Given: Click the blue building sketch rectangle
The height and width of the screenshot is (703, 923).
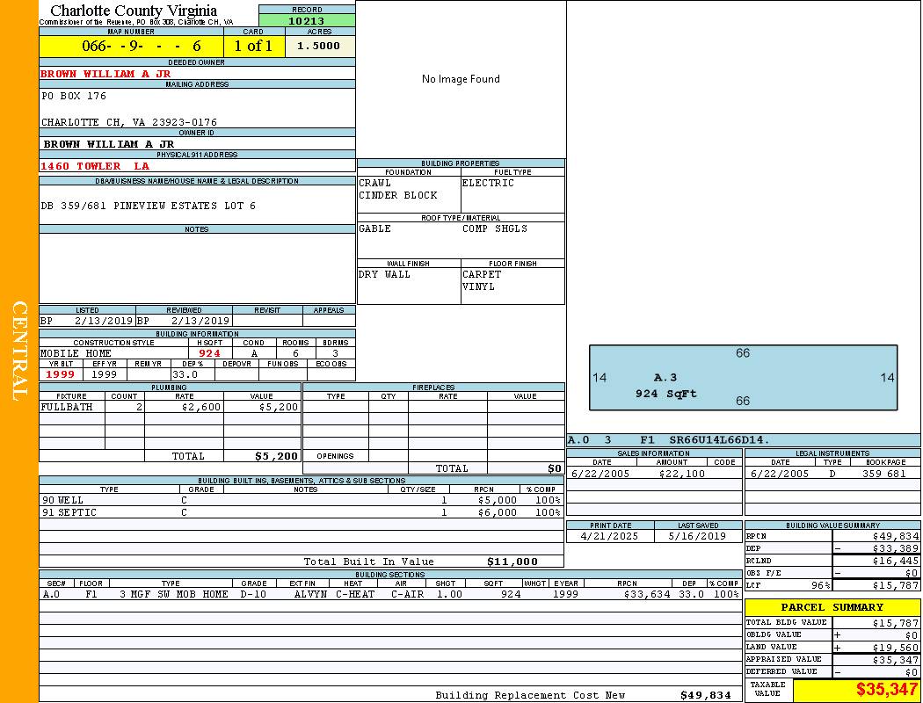Looking at the screenshot, I should point(743,377).
